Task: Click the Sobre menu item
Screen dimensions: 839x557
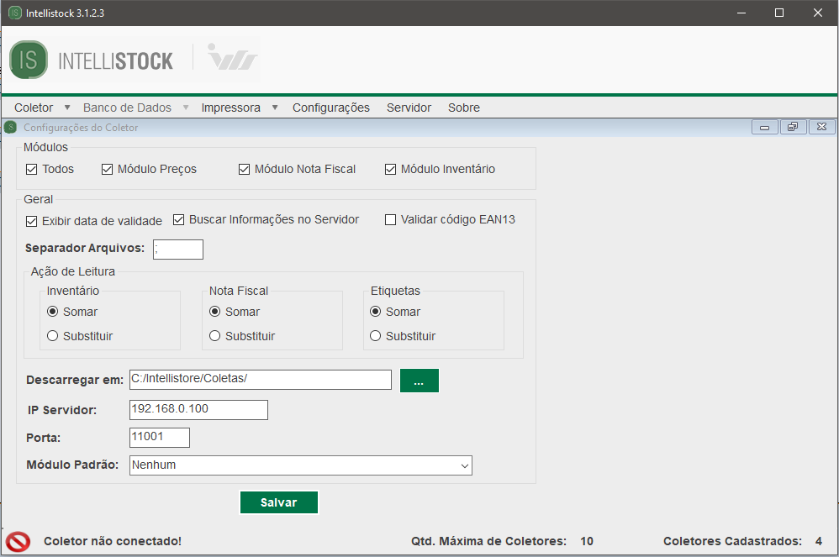Action: coord(463,108)
